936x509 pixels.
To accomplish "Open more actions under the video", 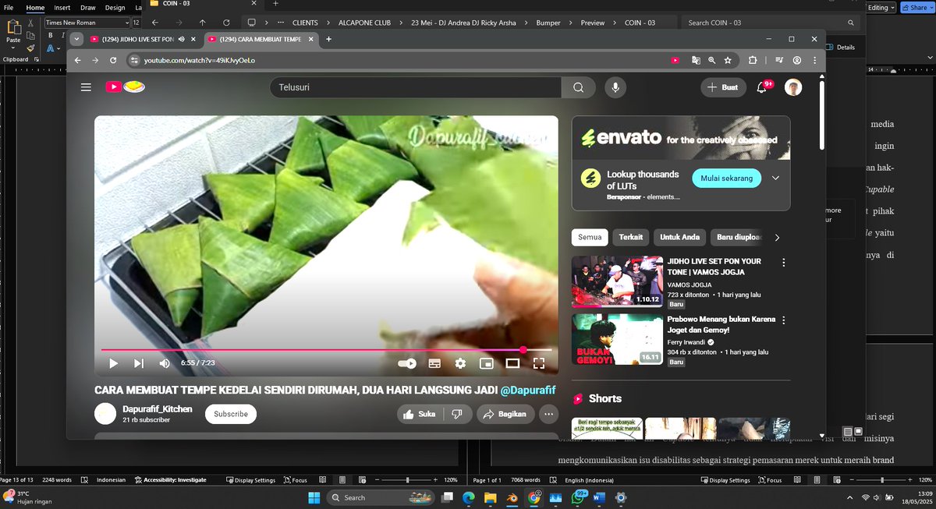I will click(549, 414).
